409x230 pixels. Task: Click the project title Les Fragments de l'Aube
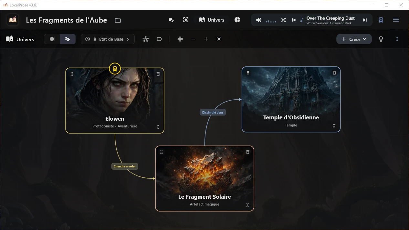click(67, 20)
